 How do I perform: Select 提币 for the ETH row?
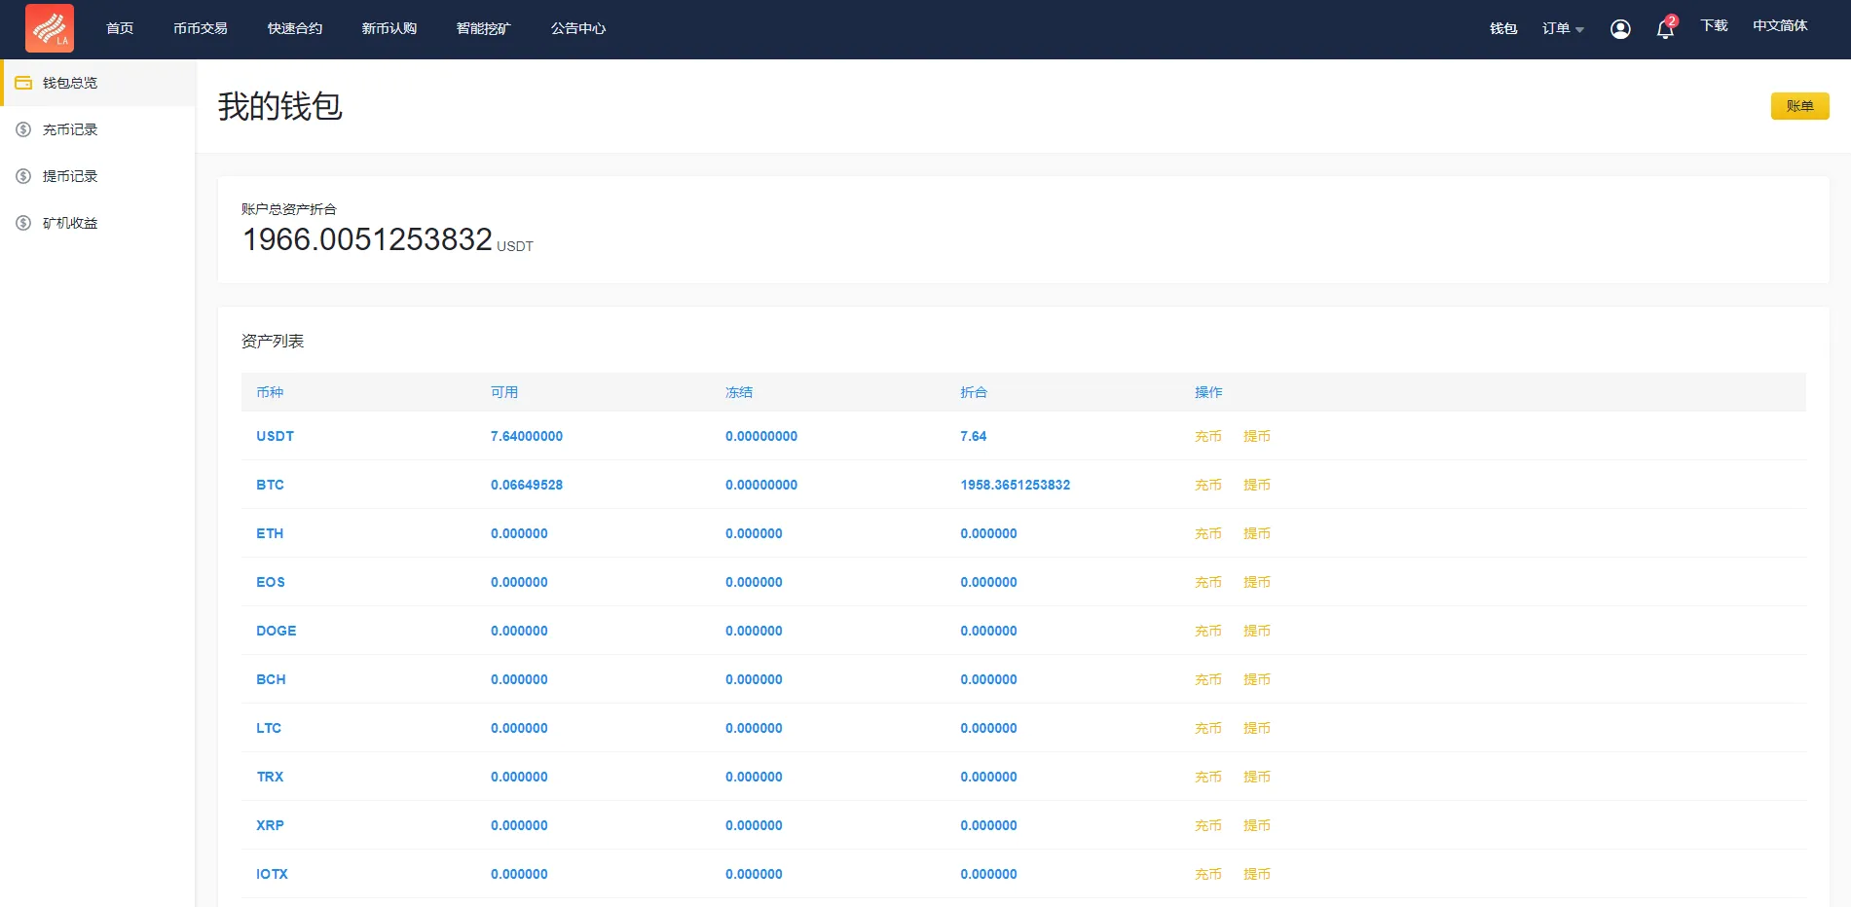click(1256, 533)
